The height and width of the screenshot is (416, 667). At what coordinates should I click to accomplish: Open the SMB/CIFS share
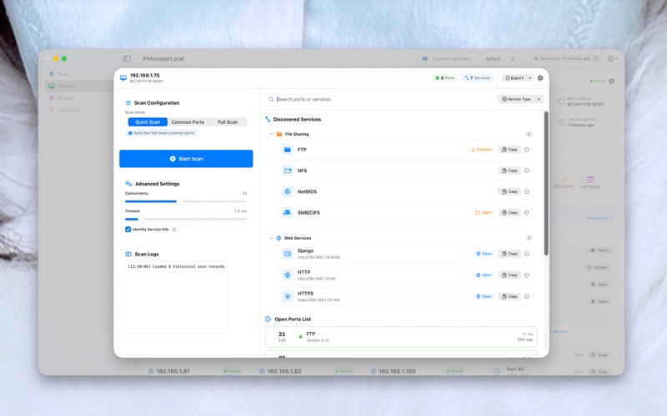click(484, 213)
